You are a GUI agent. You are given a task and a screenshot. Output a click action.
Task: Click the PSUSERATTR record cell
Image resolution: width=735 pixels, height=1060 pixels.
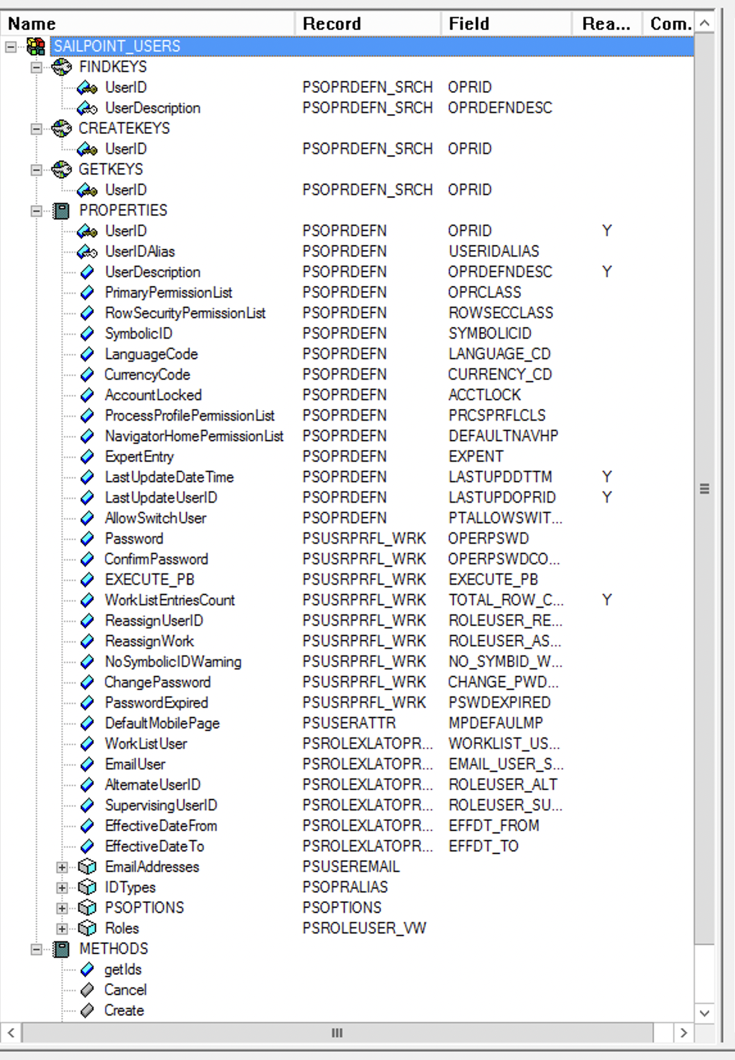[x=349, y=723]
